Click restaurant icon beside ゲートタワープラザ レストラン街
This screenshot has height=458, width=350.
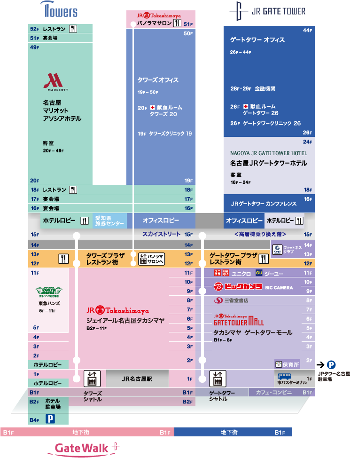tap(264, 259)
